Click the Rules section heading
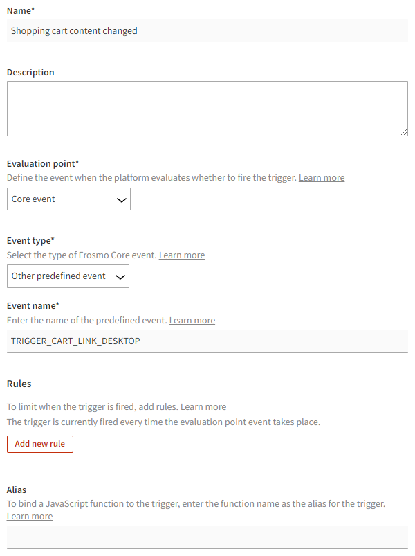The width and height of the screenshot is (415, 556). (x=18, y=384)
